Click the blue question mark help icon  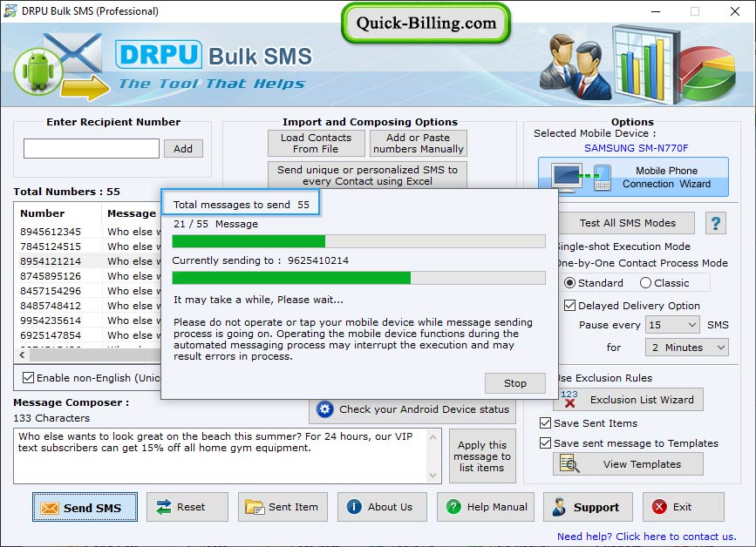(716, 224)
